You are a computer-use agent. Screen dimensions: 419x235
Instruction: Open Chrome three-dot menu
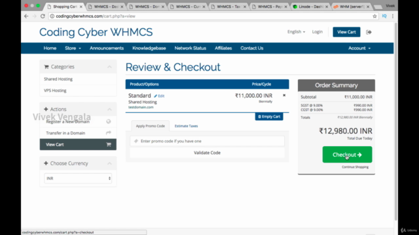393,16
